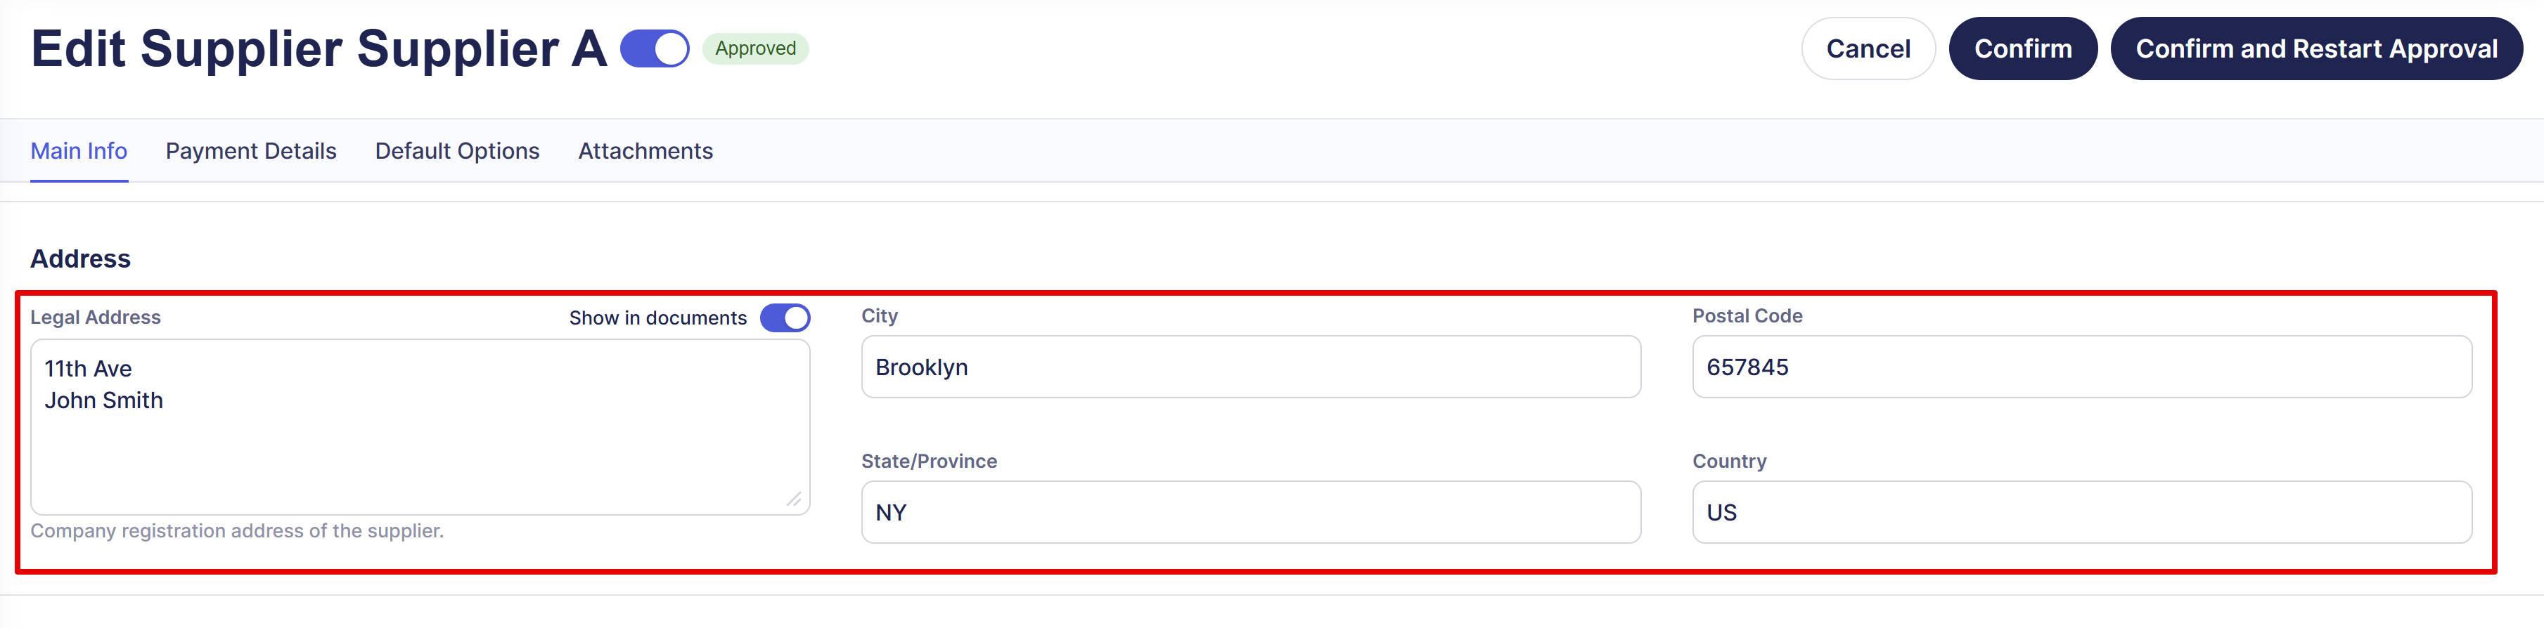2544x628 pixels.
Task: Grab the Legal Address resize handle
Action: coord(794,500)
